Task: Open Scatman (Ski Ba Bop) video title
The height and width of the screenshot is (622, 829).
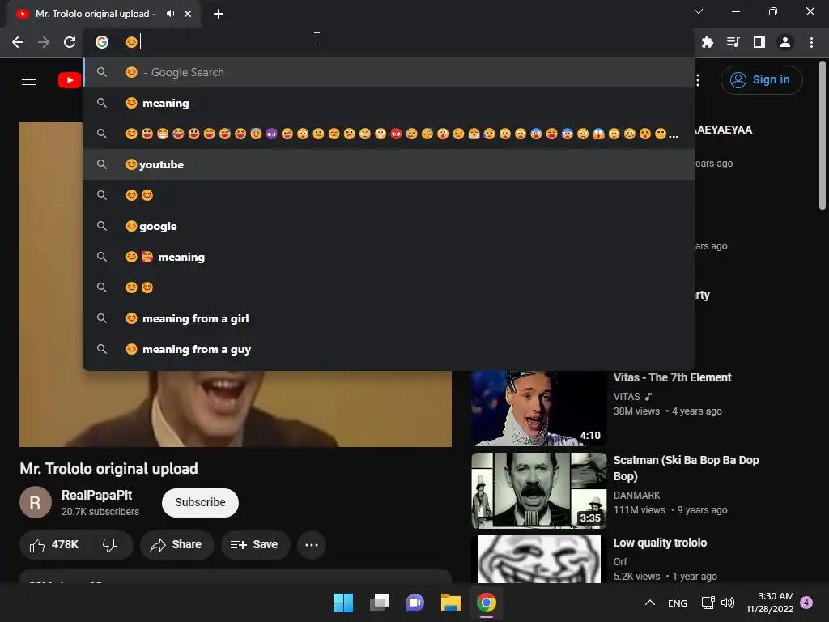Action: pos(686,468)
